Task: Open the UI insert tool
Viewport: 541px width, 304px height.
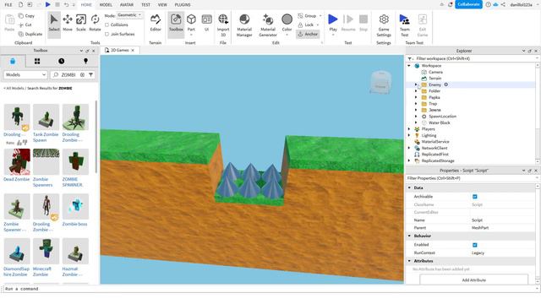Action: coord(206,23)
